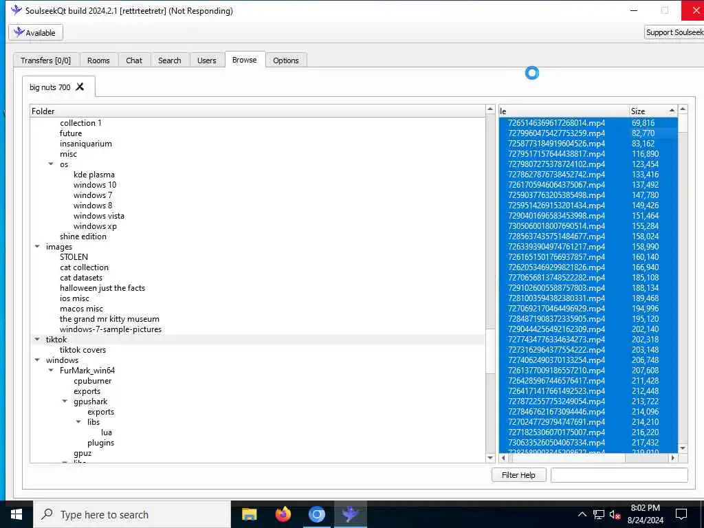Image resolution: width=704 pixels, height=528 pixels.
Task: Select 'the grand mr kitty museum' folder
Action: coord(109,319)
